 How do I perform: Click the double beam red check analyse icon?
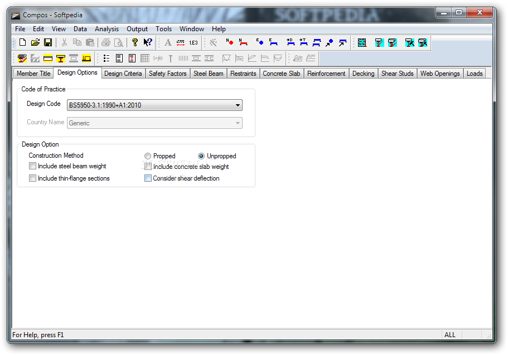pyautogui.click(x=393, y=42)
